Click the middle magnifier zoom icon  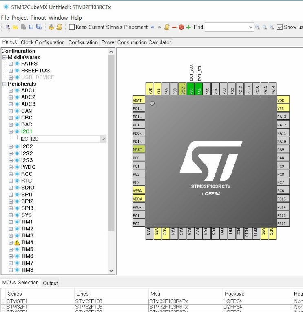click(x=265, y=27)
